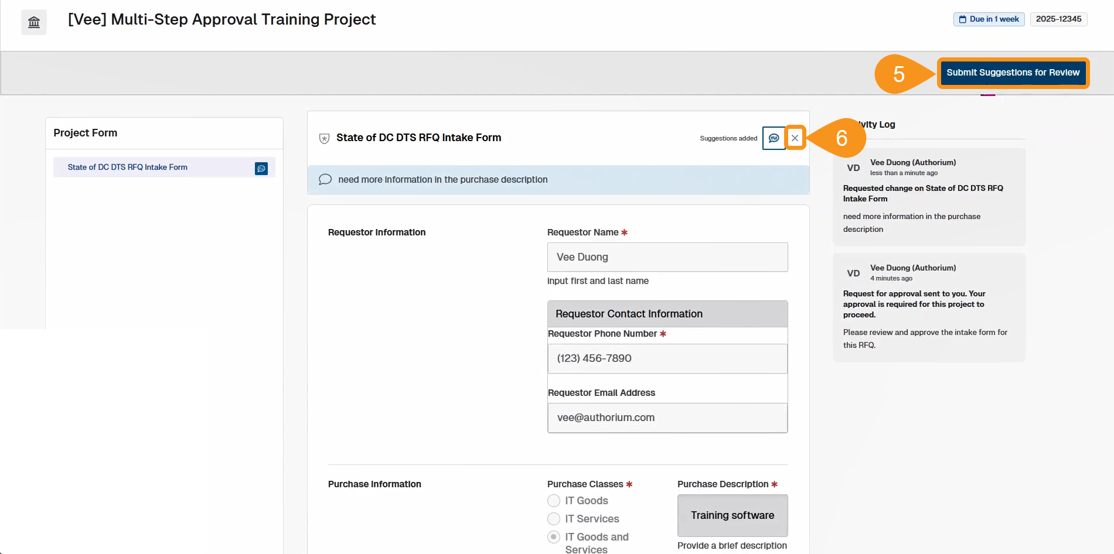Click the shield icon next to form title
The width and height of the screenshot is (1114, 554).
coord(324,138)
